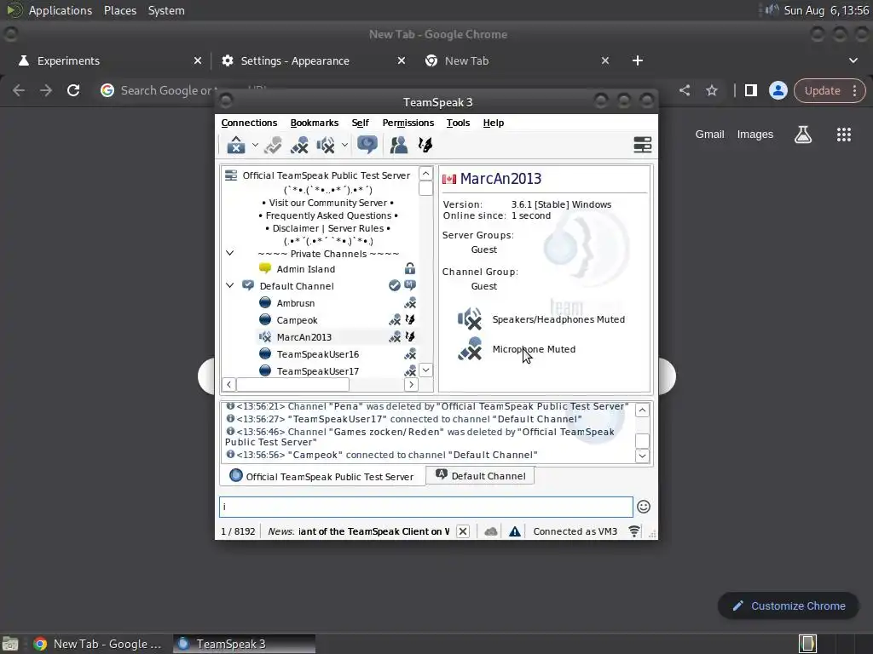
Task: Select user TeamSpeakUser17
Action: coord(317,371)
